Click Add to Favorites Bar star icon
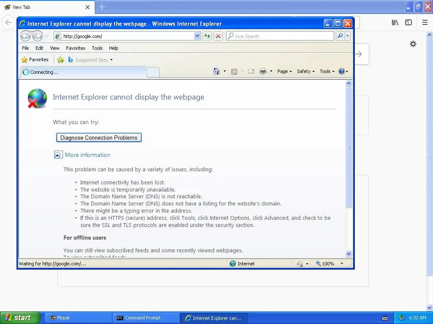The height and width of the screenshot is (324, 433). (60, 59)
